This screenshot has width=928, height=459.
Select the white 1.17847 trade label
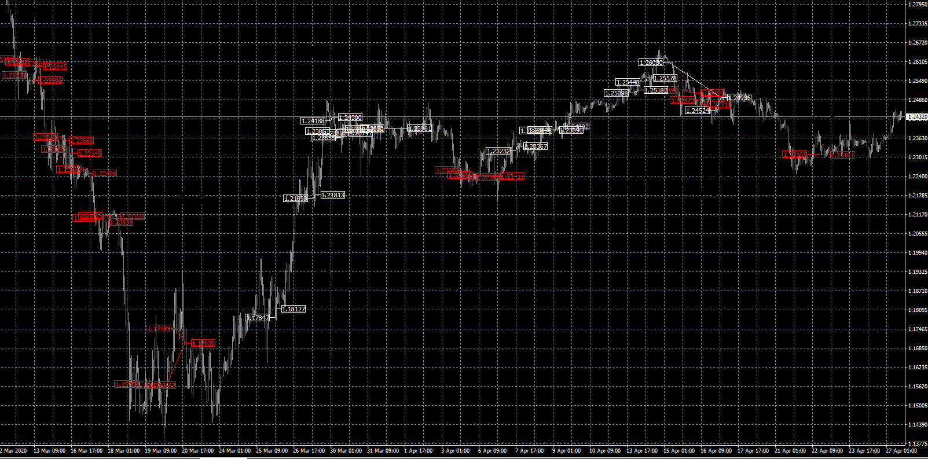coord(258,318)
